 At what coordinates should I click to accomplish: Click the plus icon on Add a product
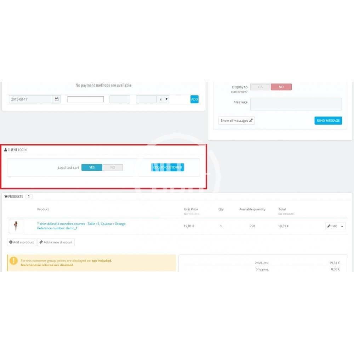pyautogui.click(x=11, y=242)
